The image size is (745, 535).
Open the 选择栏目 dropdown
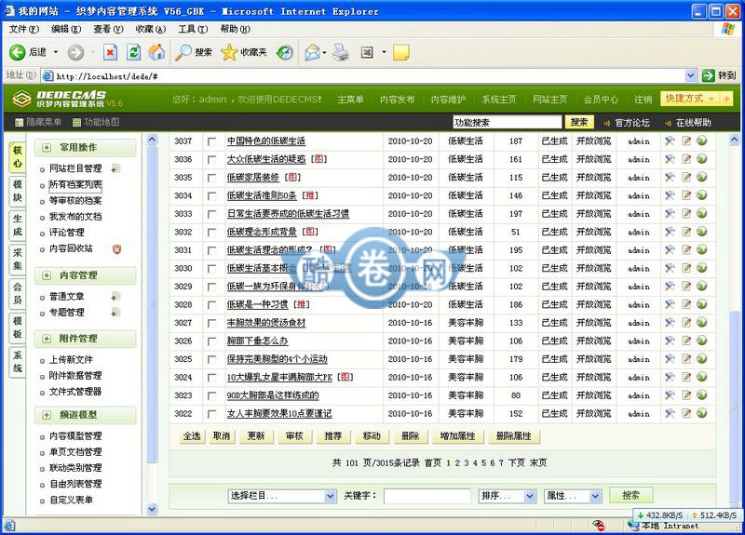pyautogui.click(x=282, y=496)
